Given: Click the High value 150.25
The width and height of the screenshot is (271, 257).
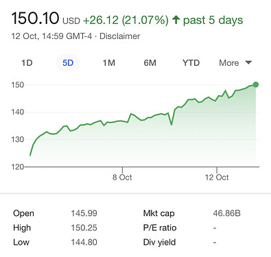Looking at the screenshot, I should [84, 228].
